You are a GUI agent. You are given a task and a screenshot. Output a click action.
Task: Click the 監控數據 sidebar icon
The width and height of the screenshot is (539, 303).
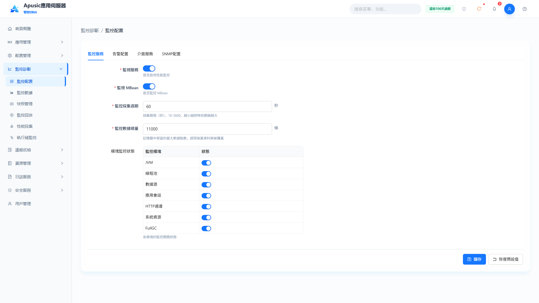click(x=12, y=93)
